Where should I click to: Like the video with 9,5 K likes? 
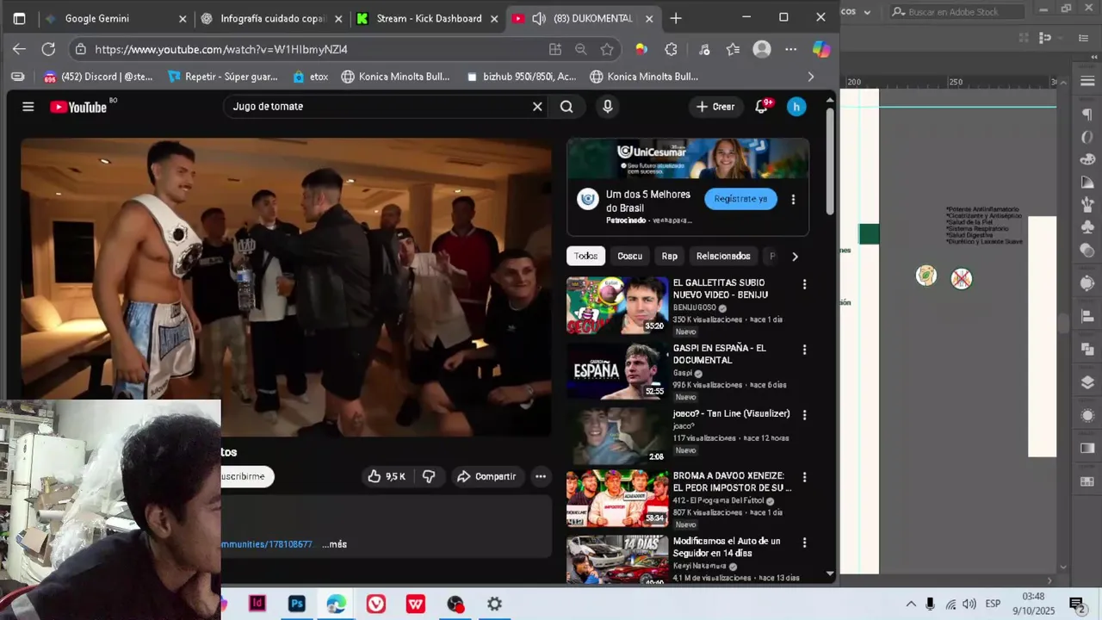tap(387, 476)
